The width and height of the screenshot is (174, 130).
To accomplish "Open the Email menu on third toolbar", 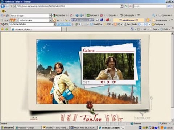I will pyautogui.click(x=96, y=24).
